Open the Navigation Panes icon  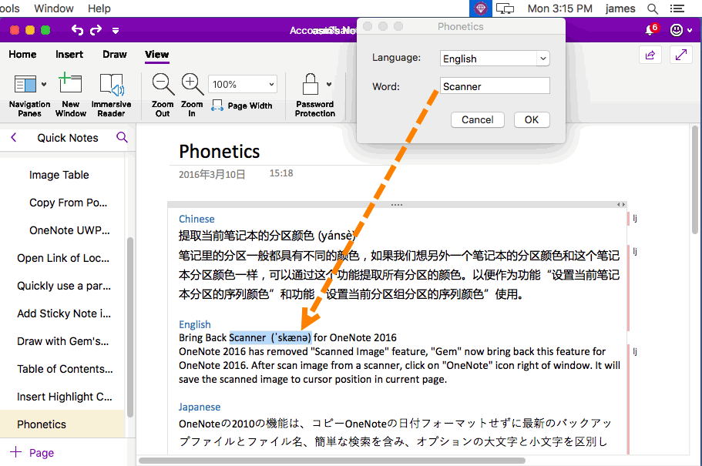25,84
